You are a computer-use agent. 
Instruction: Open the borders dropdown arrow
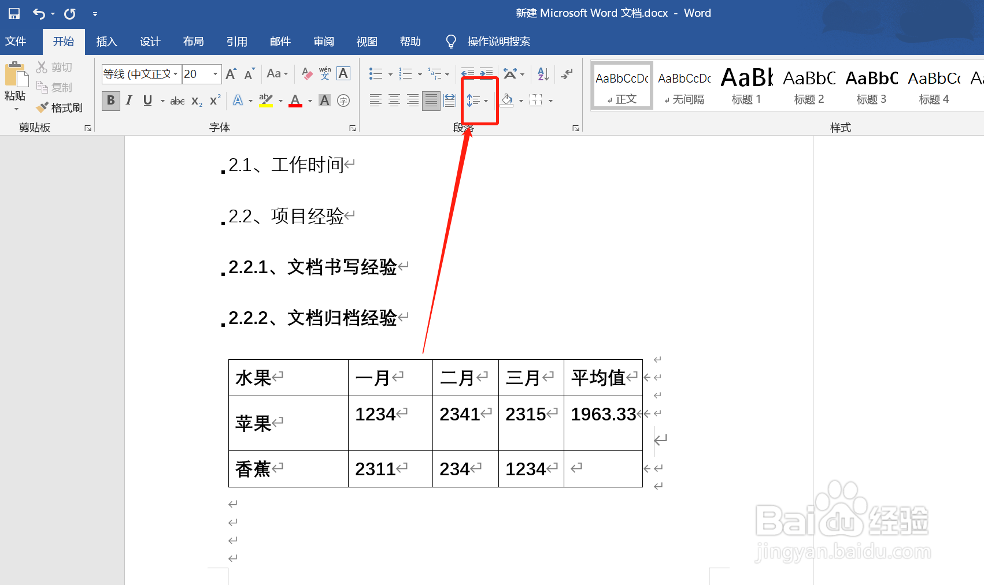(x=550, y=101)
